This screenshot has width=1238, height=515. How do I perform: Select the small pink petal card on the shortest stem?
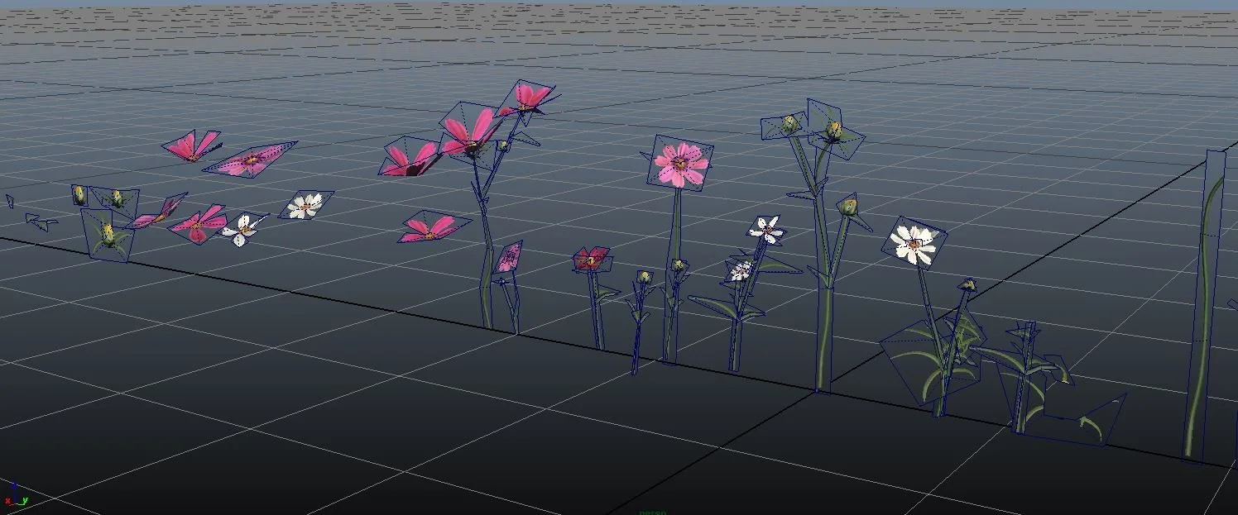pyautogui.click(x=508, y=258)
